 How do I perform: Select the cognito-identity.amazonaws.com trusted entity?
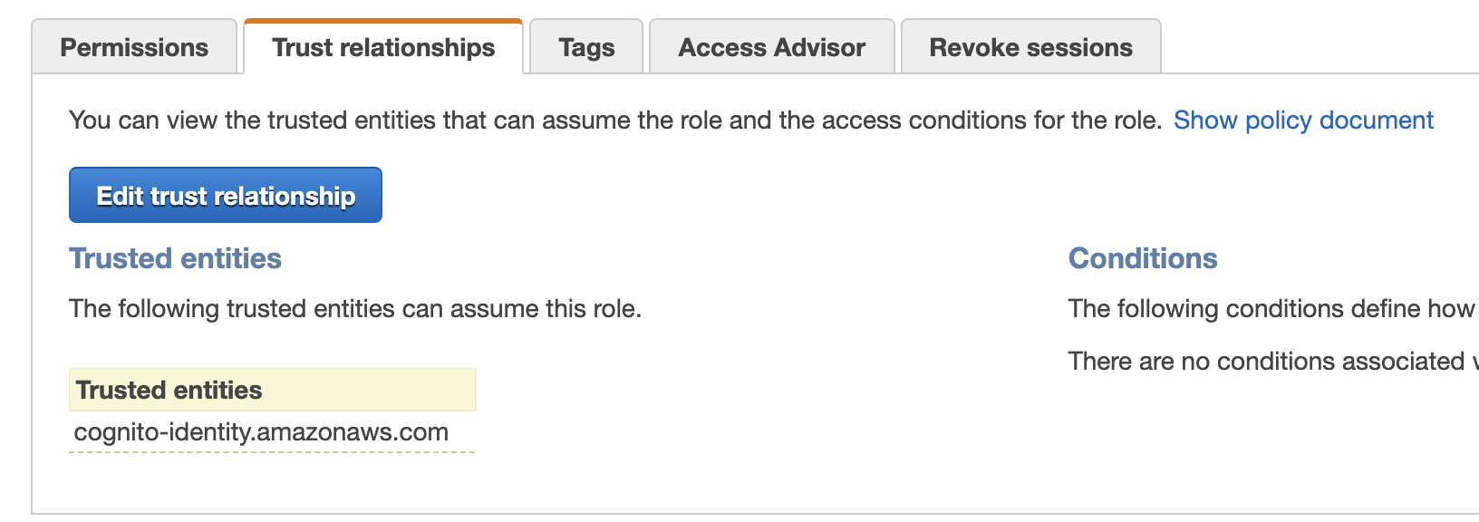[x=261, y=432]
